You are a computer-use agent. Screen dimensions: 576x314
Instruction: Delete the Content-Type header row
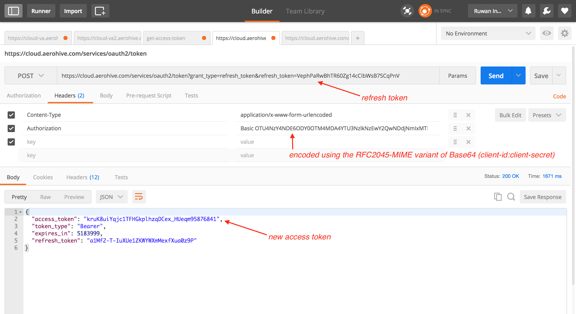click(x=468, y=115)
